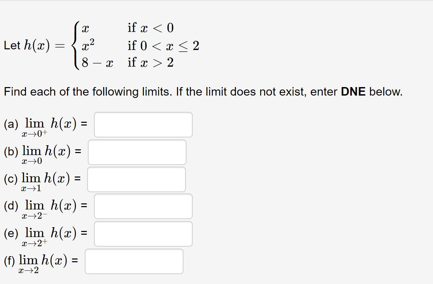Click the answer field for part (c)
The image size is (433, 284).
pos(137,179)
